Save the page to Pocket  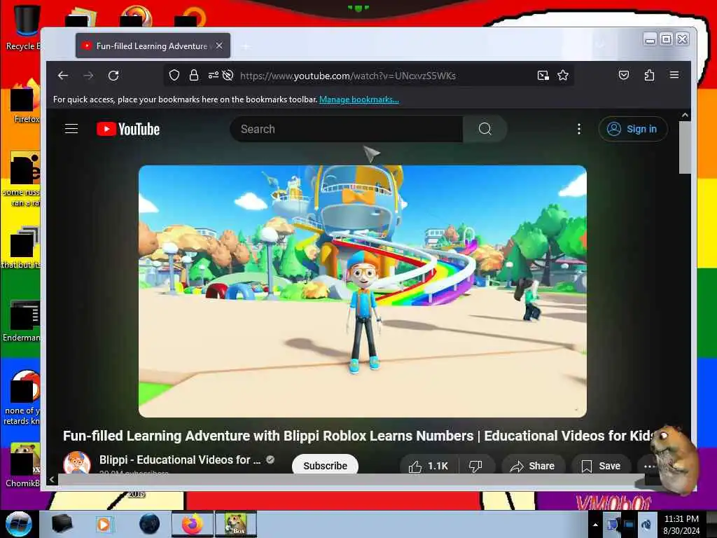click(x=624, y=75)
